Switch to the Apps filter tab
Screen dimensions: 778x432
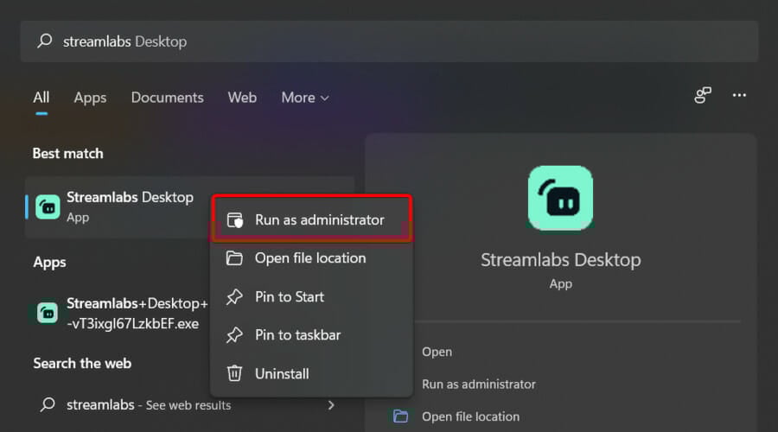click(x=90, y=98)
